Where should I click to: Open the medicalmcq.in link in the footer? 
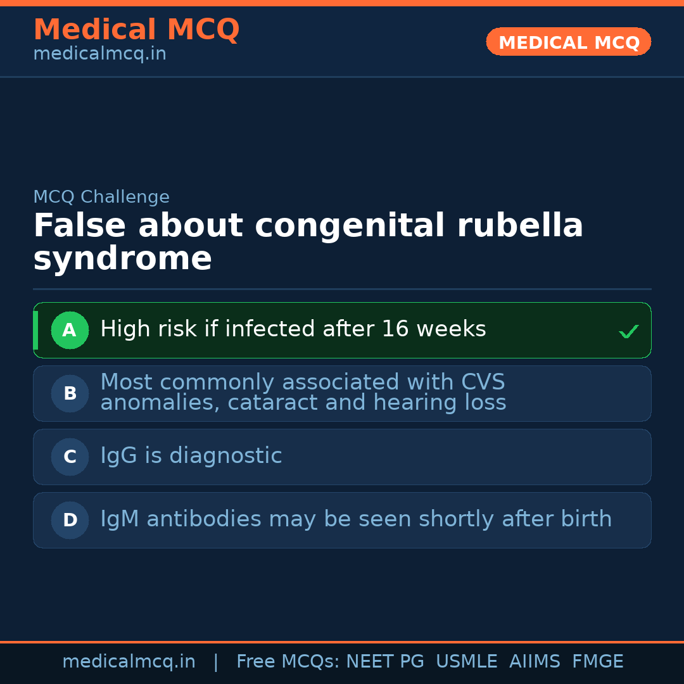[x=129, y=662]
